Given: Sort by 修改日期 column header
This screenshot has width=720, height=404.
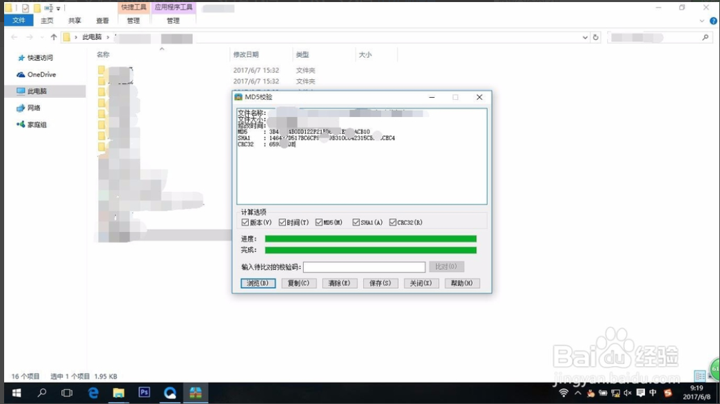Looking at the screenshot, I should click(246, 54).
